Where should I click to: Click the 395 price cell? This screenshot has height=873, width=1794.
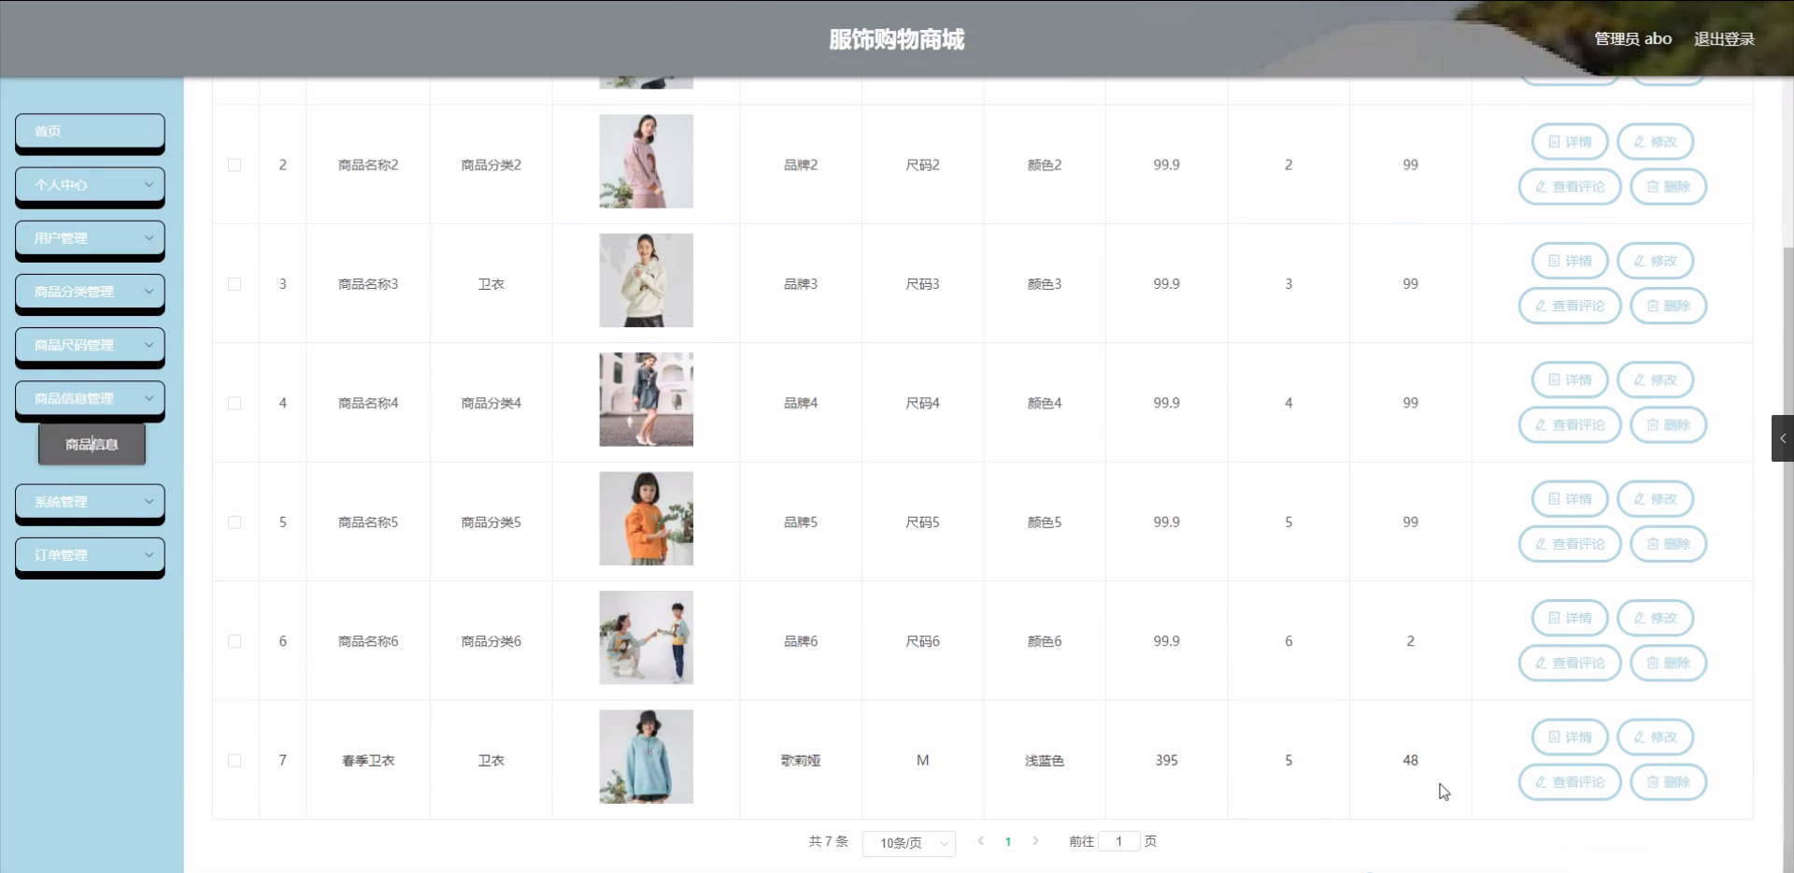pyautogui.click(x=1166, y=761)
